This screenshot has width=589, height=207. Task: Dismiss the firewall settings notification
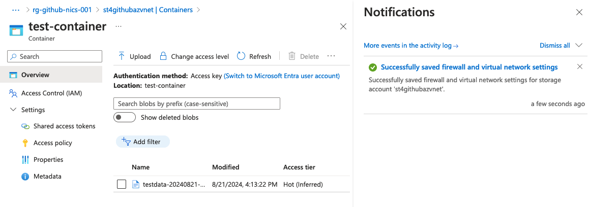tap(580, 67)
